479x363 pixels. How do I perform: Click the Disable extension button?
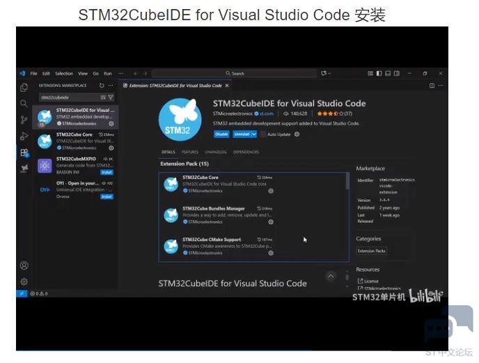pyautogui.click(x=221, y=134)
